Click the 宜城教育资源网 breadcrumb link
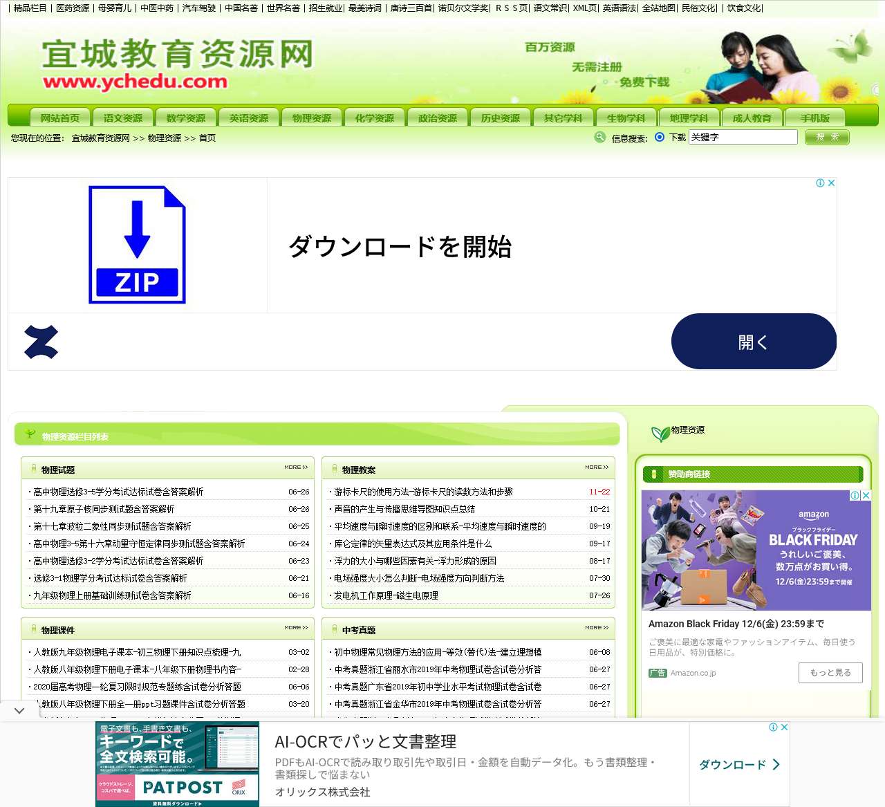The image size is (885, 807). [101, 138]
